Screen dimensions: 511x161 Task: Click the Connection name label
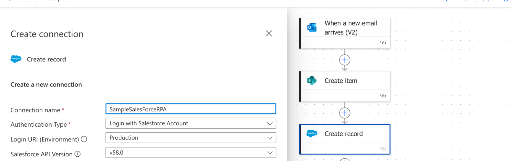pyautogui.click(x=35, y=110)
